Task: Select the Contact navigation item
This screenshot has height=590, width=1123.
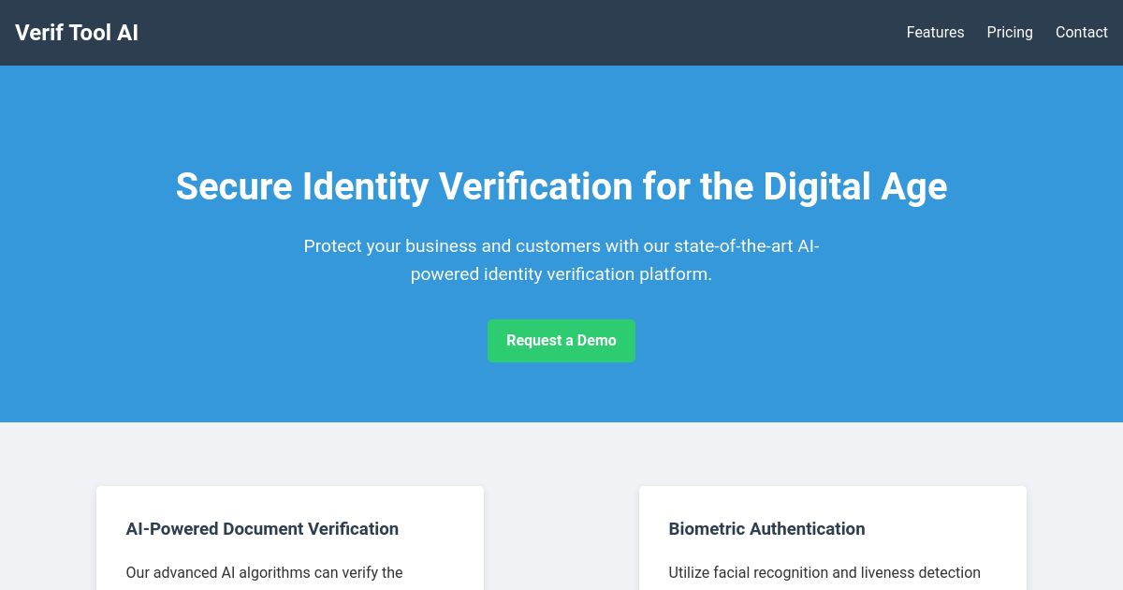Action: coord(1082,33)
